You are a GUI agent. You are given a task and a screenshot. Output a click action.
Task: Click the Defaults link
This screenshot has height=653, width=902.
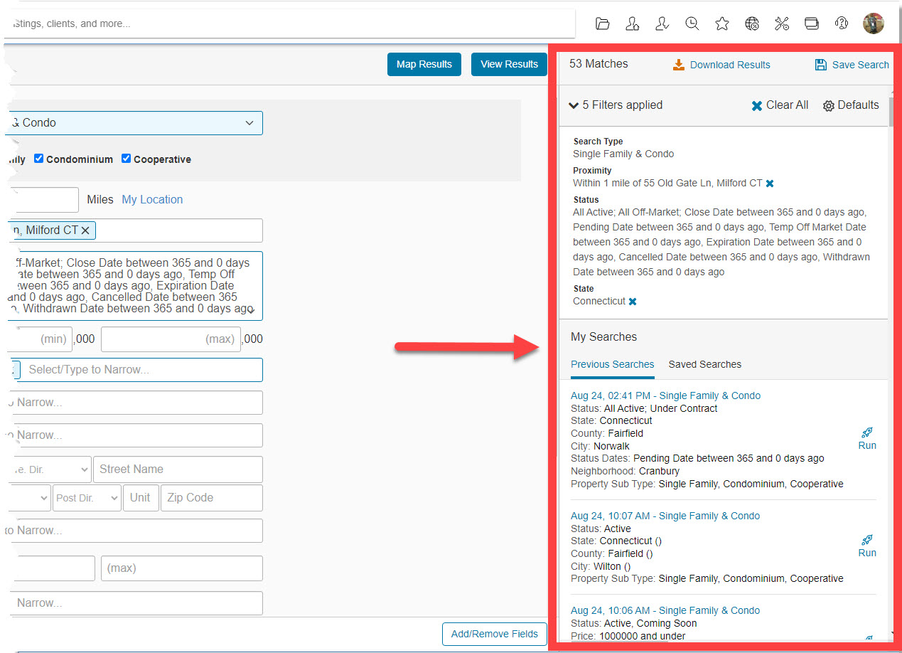tap(858, 105)
